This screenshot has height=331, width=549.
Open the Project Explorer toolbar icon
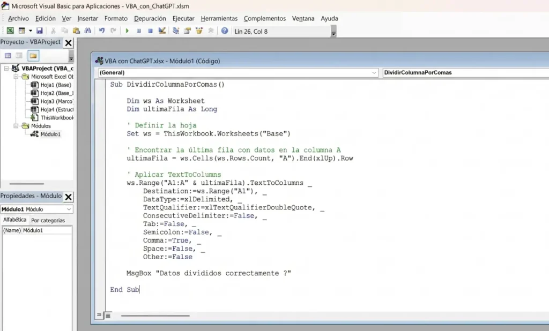[x=176, y=31]
